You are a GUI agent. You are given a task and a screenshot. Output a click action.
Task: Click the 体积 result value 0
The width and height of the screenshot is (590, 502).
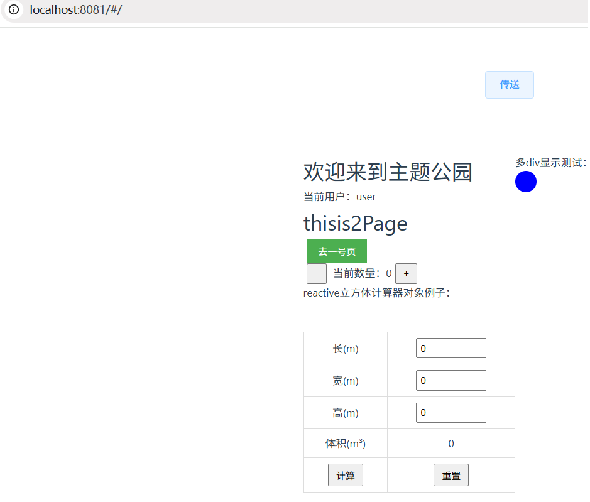pyautogui.click(x=451, y=444)
